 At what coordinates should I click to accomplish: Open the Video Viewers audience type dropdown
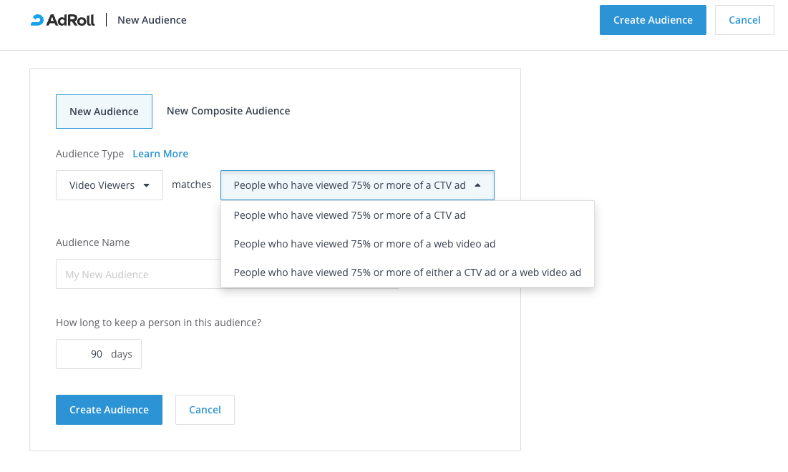pos(109,185)
